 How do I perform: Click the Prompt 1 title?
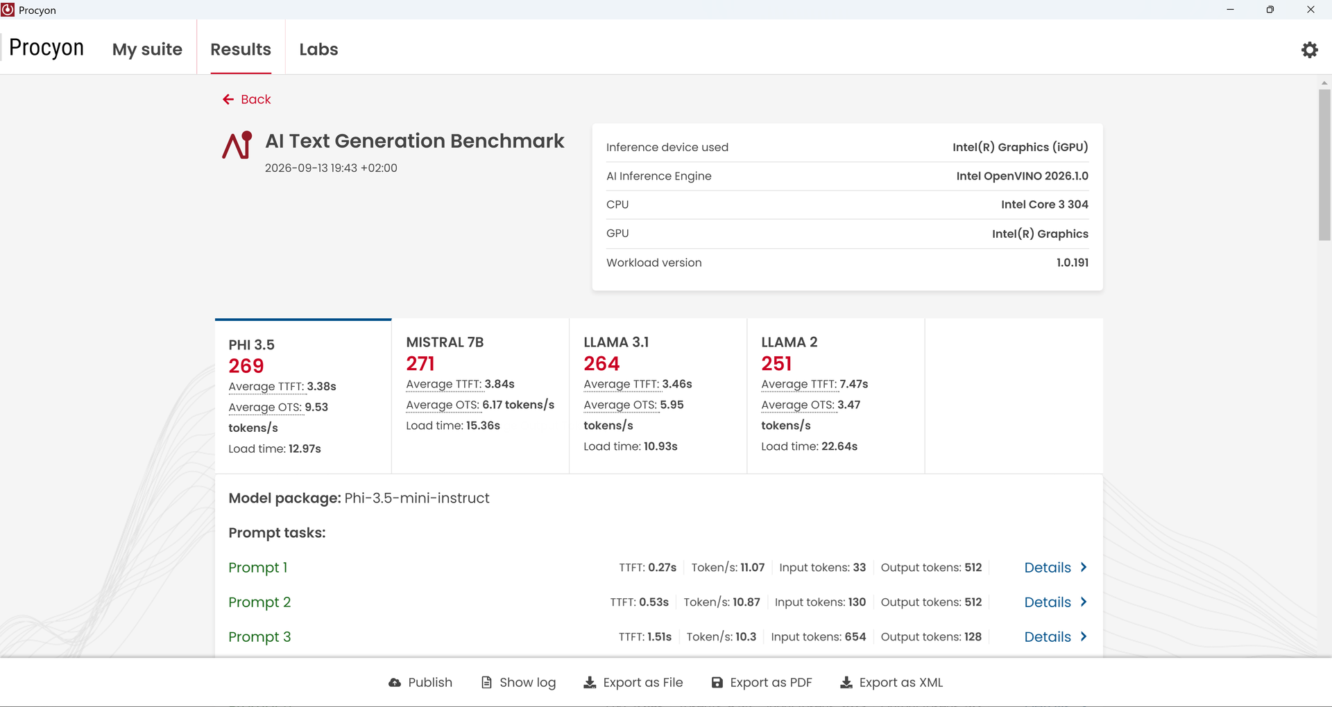pos(258,567)
